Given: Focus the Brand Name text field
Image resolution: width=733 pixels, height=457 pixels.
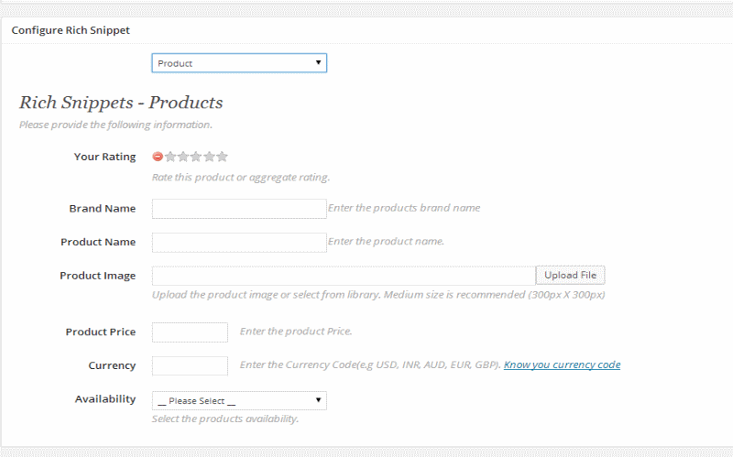Looking at the screenshot, I should [239, 209].
